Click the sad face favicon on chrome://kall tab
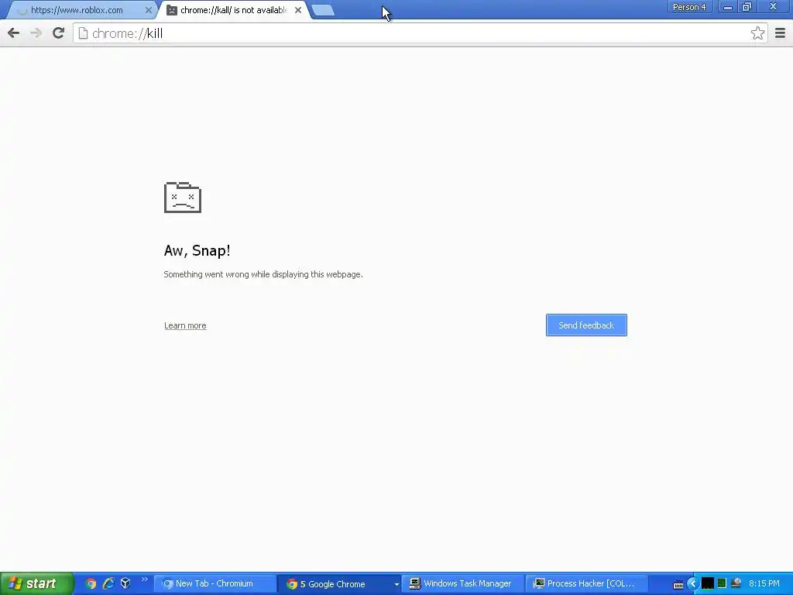 (172, 10)
